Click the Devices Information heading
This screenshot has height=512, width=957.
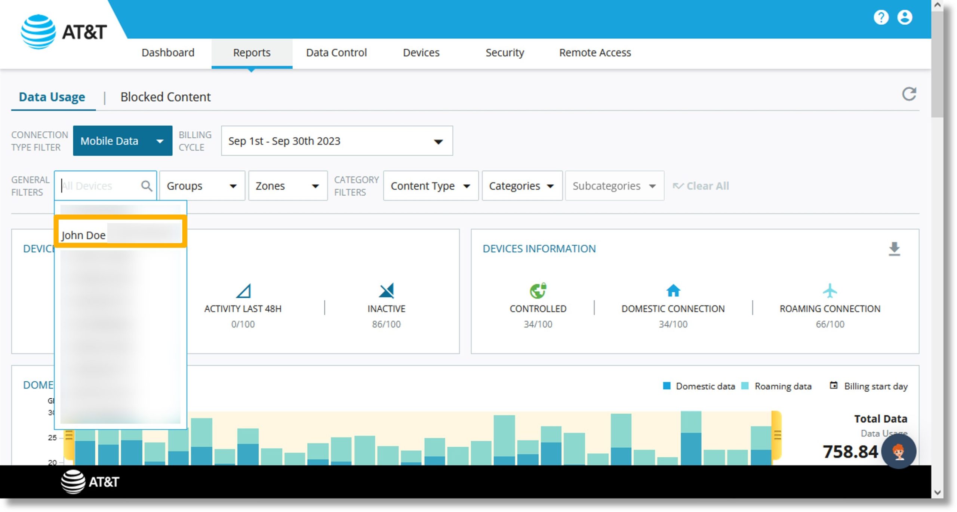tap(539, 249)
